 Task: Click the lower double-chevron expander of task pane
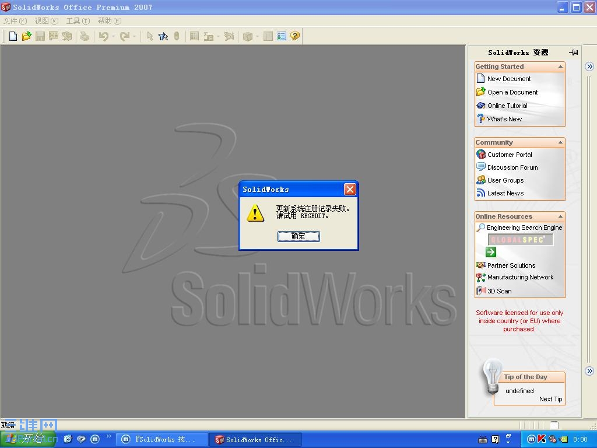coord(589,370)
